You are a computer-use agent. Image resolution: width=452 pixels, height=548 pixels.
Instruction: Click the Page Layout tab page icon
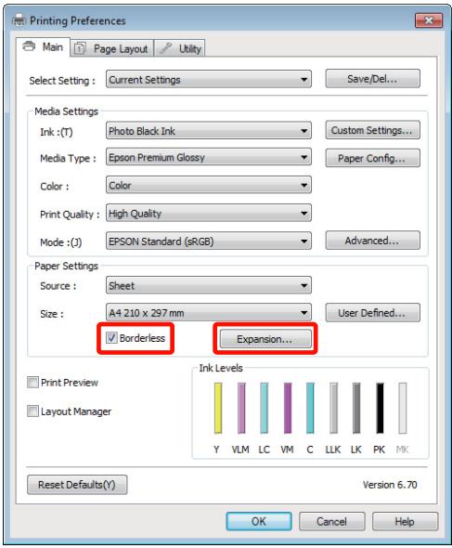click(x=80, y=48)
